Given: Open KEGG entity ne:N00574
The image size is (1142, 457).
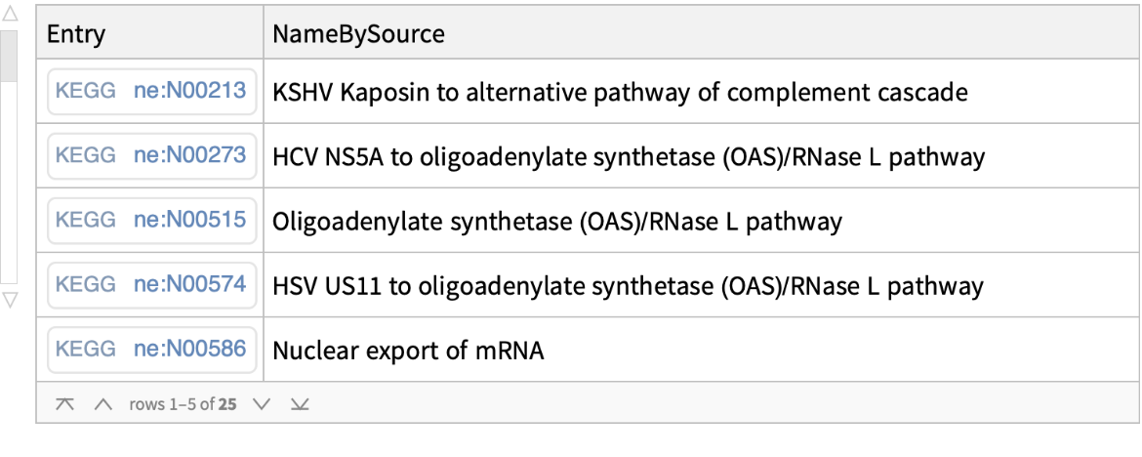Looking at the screenshot, I should 151,285.
